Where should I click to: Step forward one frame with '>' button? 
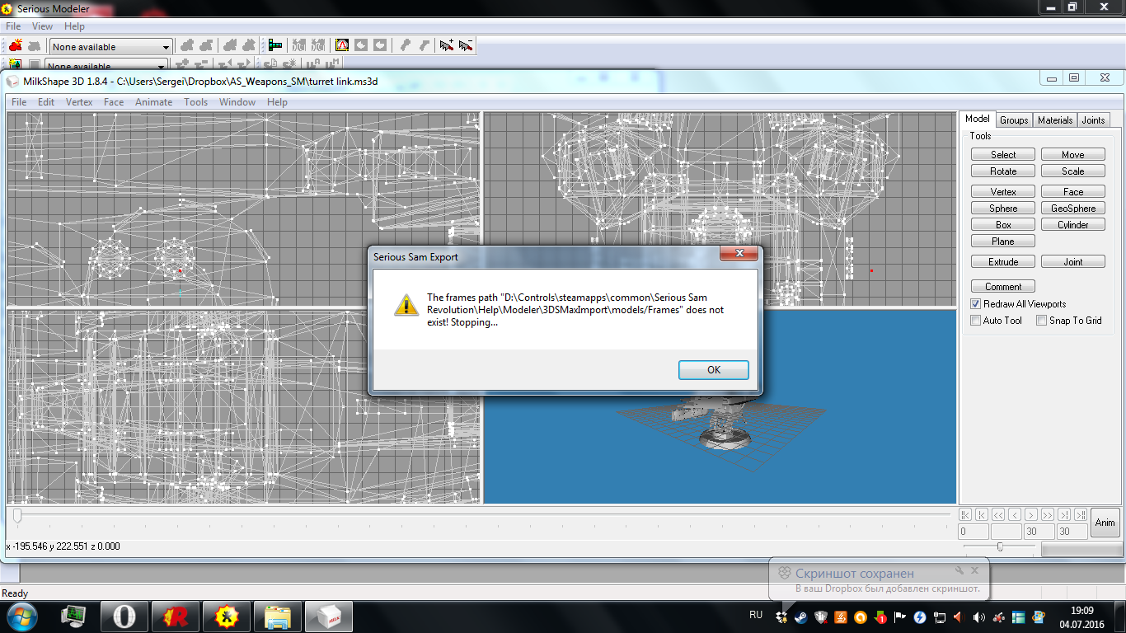pyautogui.click(x=1031, y=514)
